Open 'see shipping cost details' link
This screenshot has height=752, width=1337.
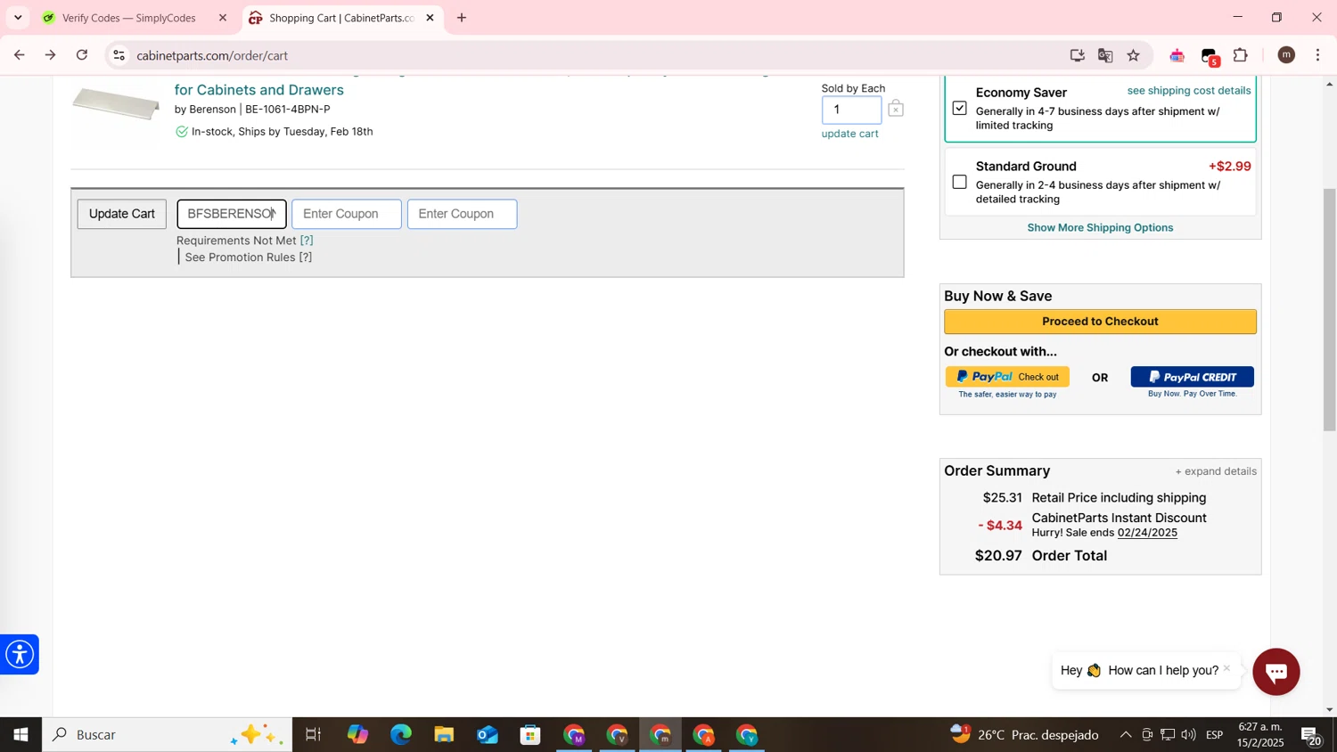pyautogui.click(x=1188, y=90)
